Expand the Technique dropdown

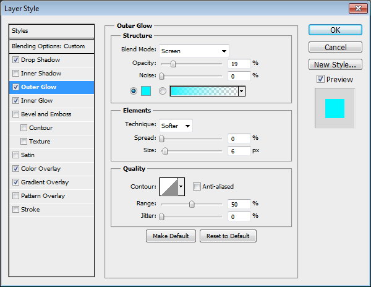coord(176,126)
